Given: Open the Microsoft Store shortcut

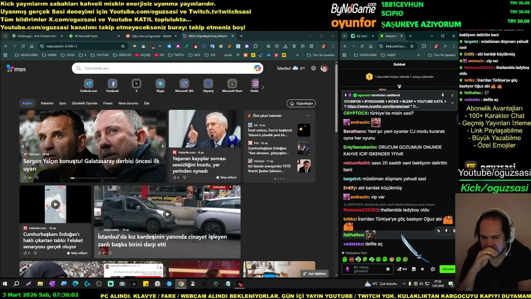Looking at the screenshot, I should point(232,86).
